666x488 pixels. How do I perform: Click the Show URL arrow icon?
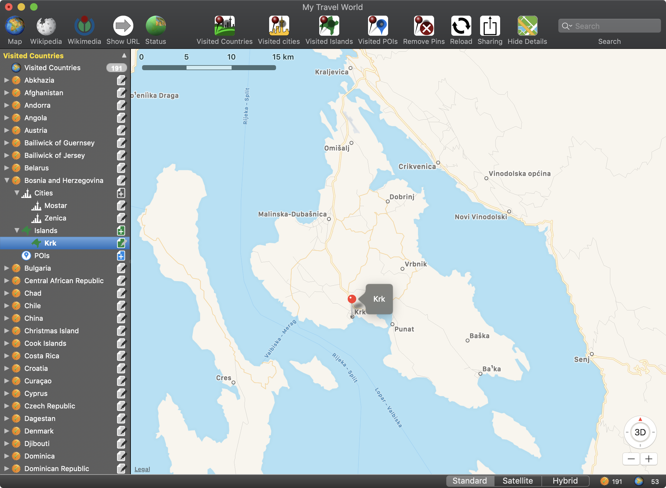[x=123, y=26]
